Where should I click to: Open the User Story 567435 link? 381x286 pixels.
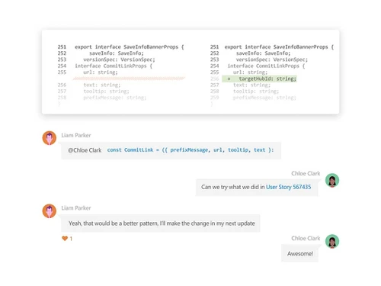[x=288, y=187]
